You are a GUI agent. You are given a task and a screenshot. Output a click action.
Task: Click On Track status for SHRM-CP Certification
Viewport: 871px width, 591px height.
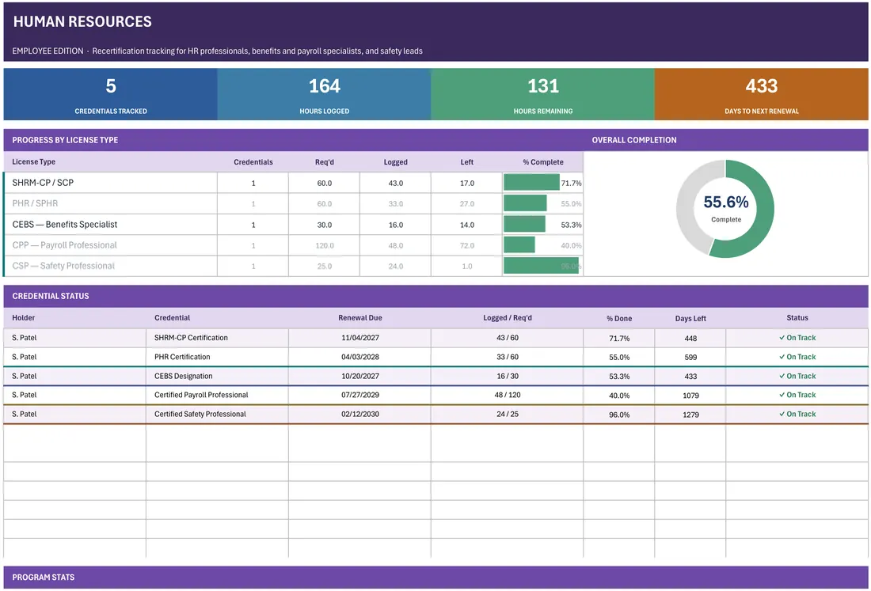797,338
